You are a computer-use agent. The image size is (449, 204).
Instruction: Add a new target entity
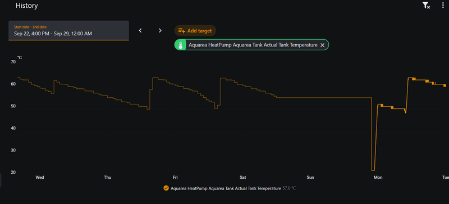click(195, 31)
